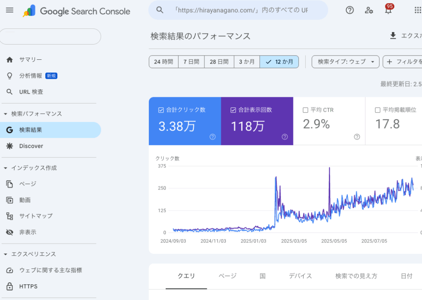Open notifications bell with 95 badge
The height and width of the screenshot is (300, 422).
click(388, 10)
